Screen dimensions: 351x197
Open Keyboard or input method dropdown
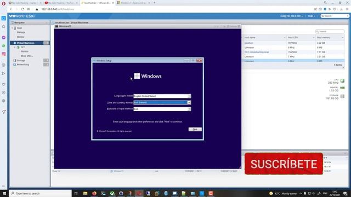pos(162,109)
